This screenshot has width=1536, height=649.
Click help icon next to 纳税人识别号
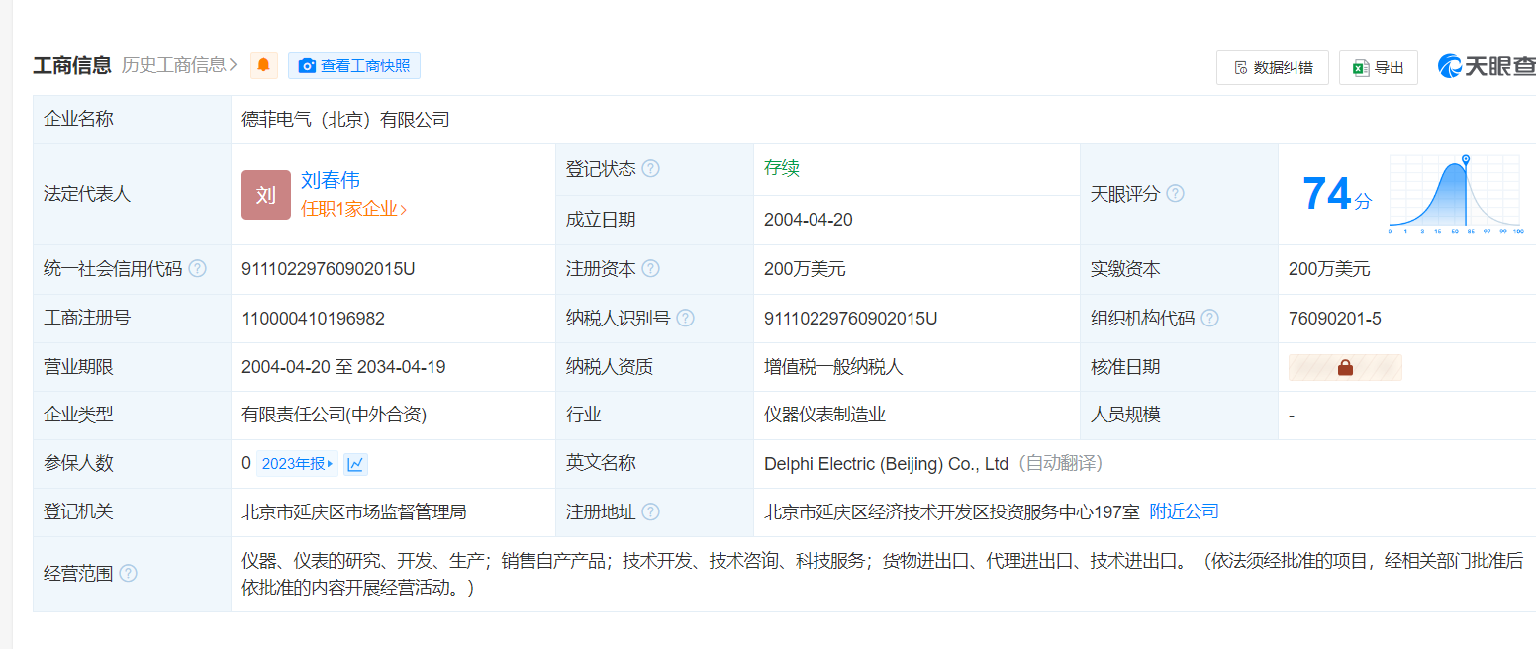(685, 319)
